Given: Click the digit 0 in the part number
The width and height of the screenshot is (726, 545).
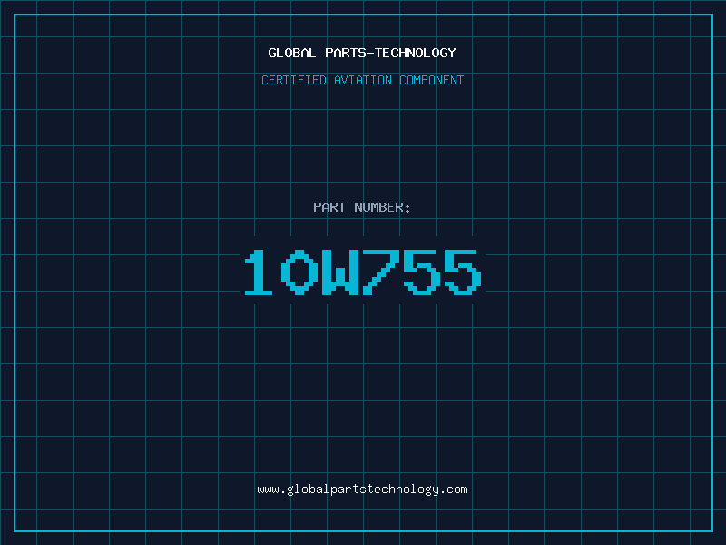Looking at the screenshot, I should [x=299, y=272].
